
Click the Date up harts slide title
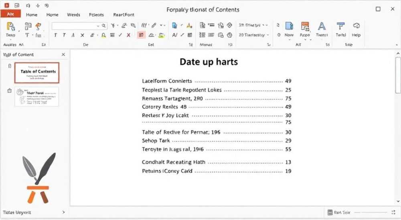pyautogui.click(x=209, y=62)
